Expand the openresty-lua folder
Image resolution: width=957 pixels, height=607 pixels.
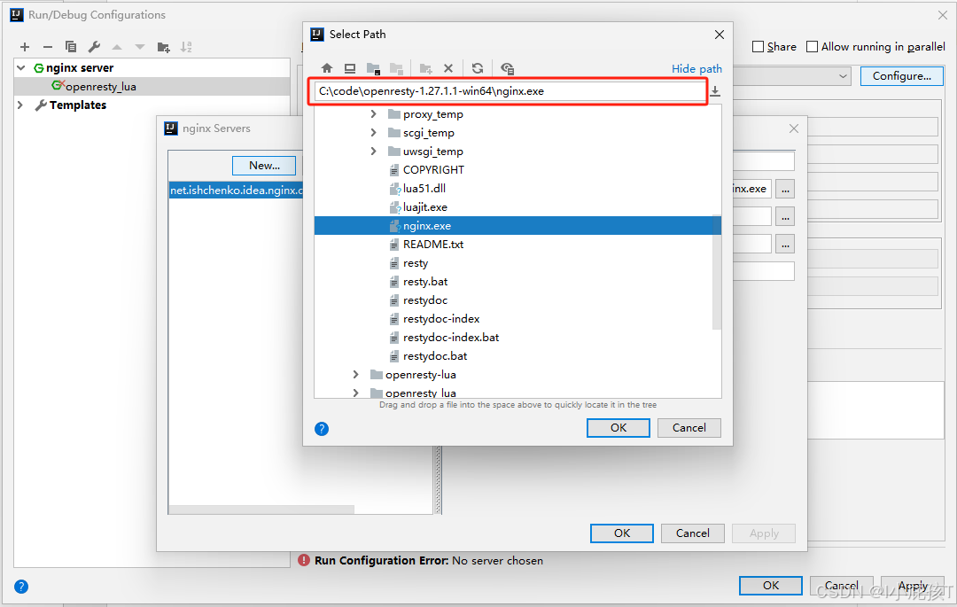click(x=356, y=375)
